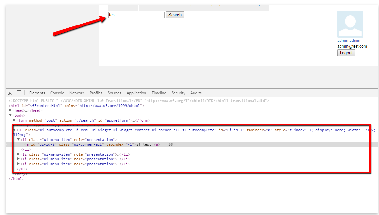The height and width of the screenshot is (215, 379).
Task: Switch to the Security panel
Action: click(x=178, y=93)
